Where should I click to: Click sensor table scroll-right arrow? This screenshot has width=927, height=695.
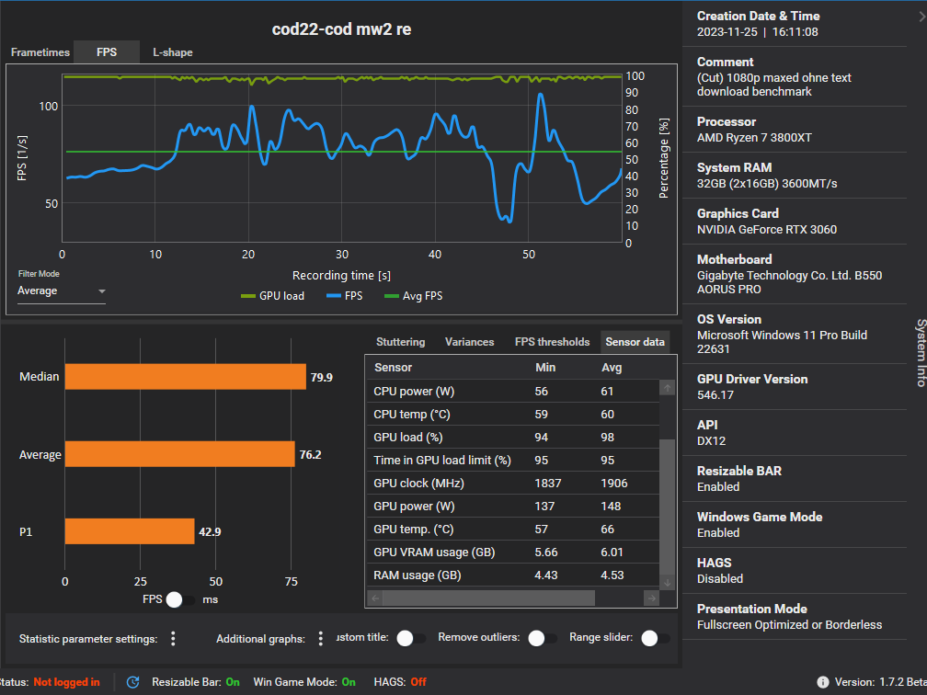tap(651, 598)
